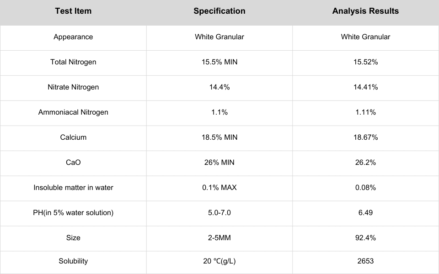Select the Appearance row label

click(73, 37)
